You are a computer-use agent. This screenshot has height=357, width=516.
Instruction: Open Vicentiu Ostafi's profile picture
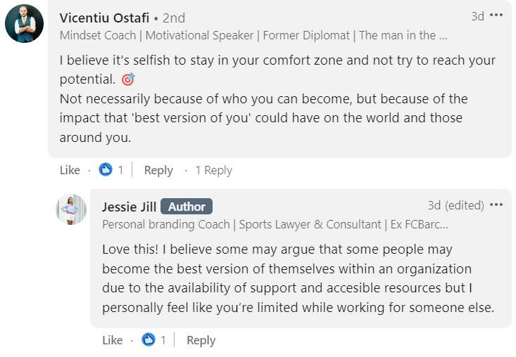(x=24, y=24)
